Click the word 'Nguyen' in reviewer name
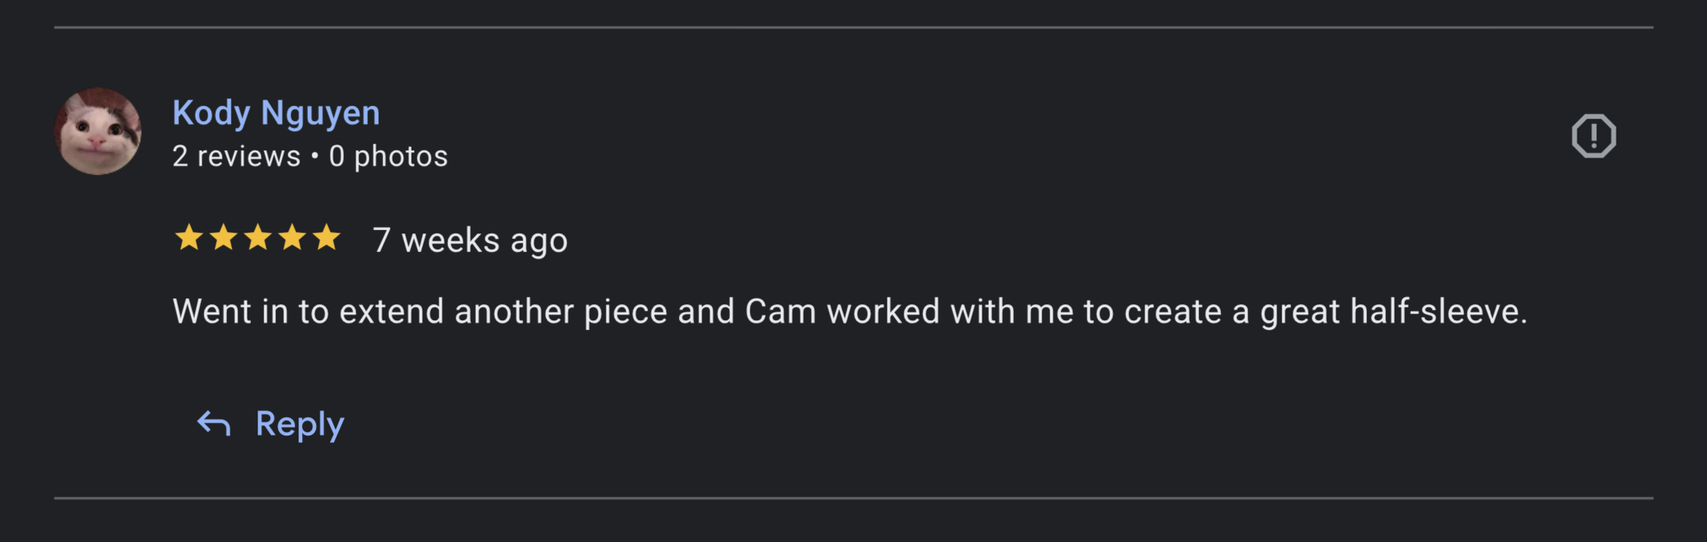This screenshot has width=1707, height=542. 320,115
